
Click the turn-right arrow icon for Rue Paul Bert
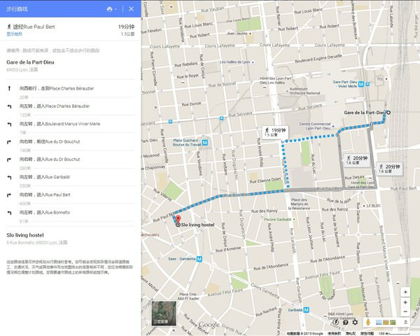coord(9,195)
